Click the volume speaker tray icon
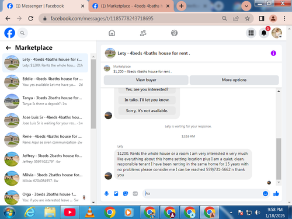 (x=258, y=213)
